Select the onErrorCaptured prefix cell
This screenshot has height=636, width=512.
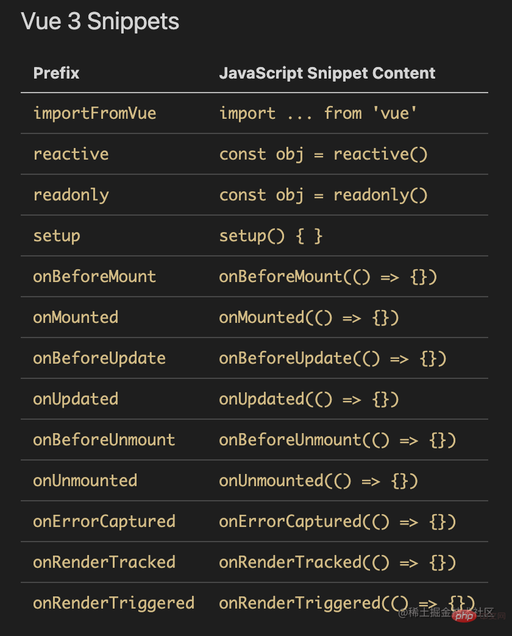[x=104, y=521]
